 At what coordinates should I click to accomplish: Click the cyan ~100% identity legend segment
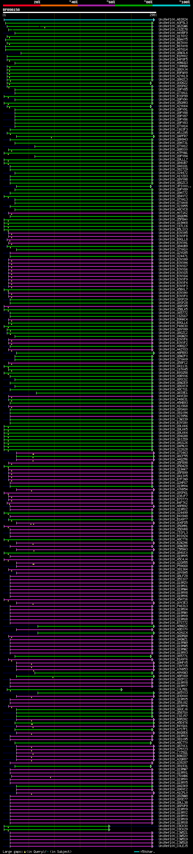click(171, 6)
